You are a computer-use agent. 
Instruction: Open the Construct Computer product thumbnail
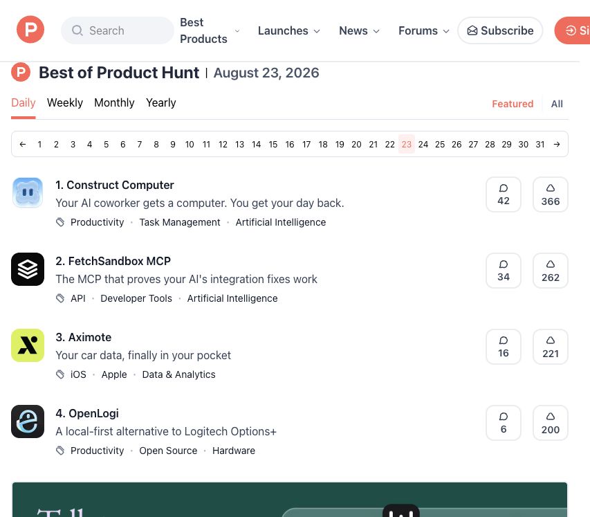[x=28, y=193]
